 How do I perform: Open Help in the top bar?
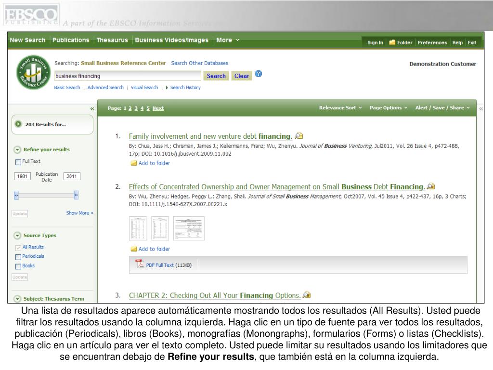click(457, 42)
